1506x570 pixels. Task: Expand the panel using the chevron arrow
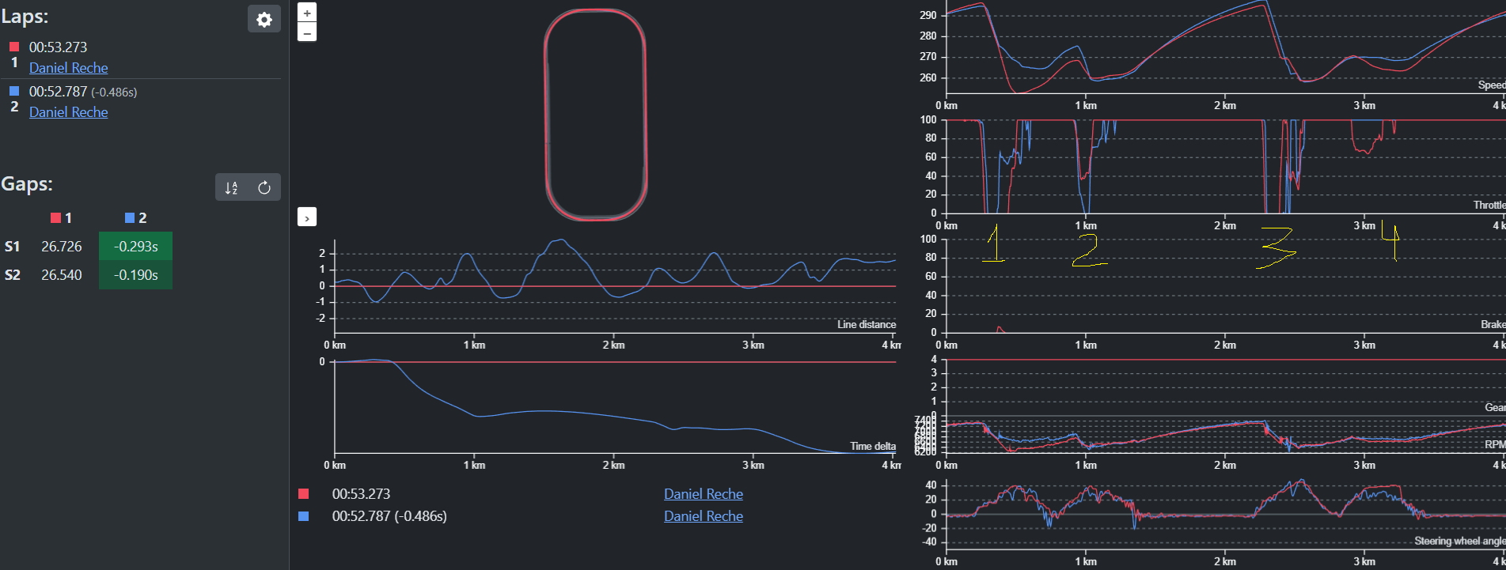(x=307, y=217)
